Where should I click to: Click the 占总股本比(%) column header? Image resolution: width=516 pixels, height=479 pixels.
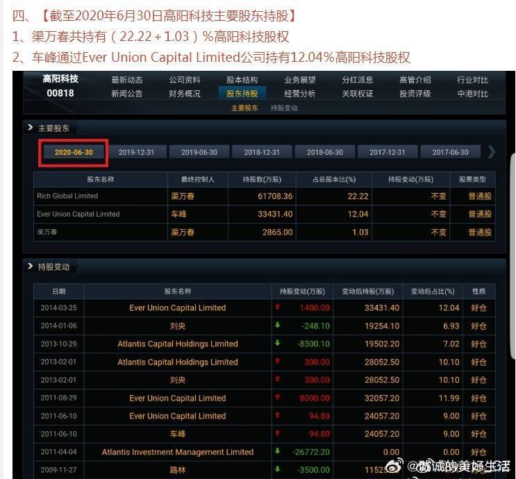(334, 179)
